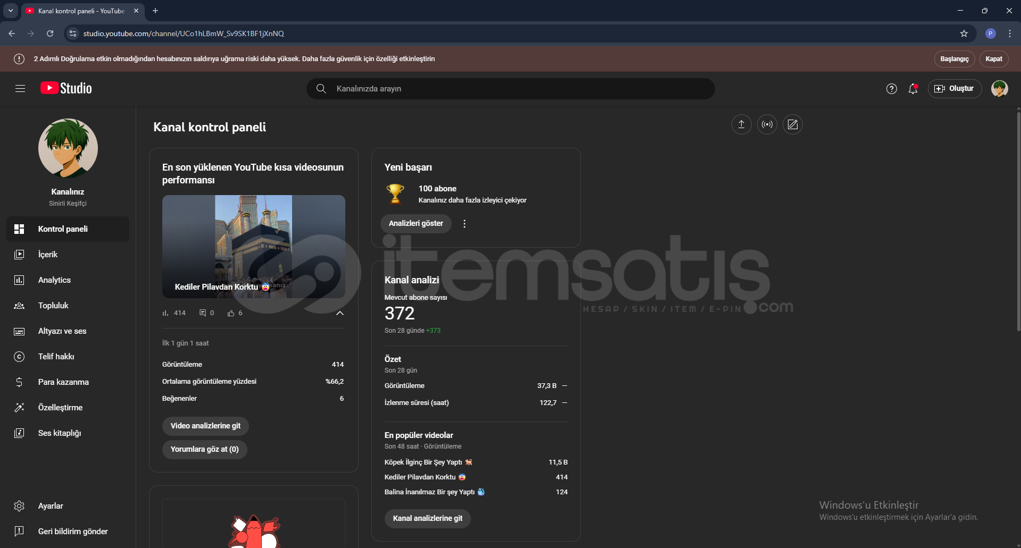Open Balina İnanılmaz Bir şey Yaptı row
Screen dimensions: 1021x548
click(476, 492)
